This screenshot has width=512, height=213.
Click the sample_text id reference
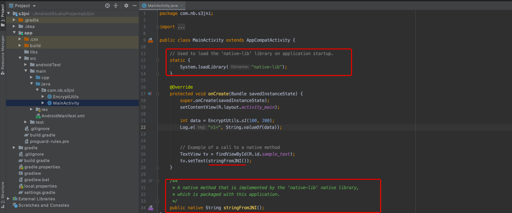(x=276, y=154)
